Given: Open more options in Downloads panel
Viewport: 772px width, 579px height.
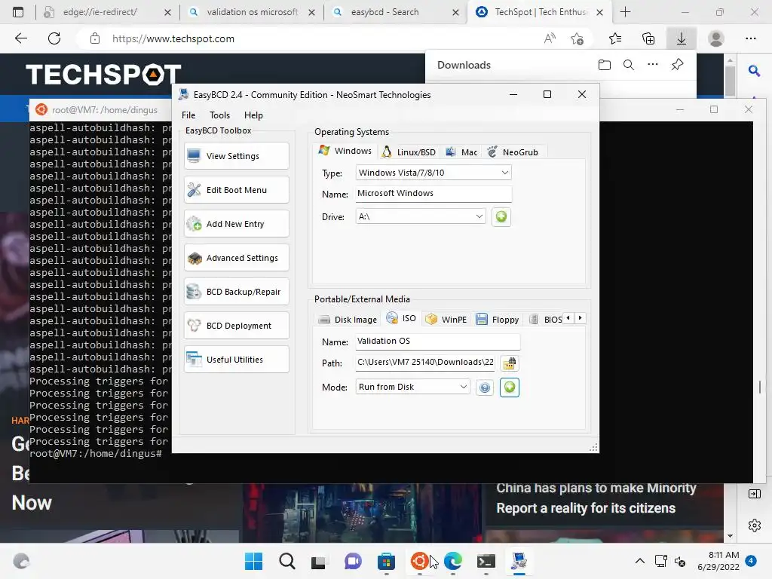Looking at the screenshot, I should coord(653,65).
